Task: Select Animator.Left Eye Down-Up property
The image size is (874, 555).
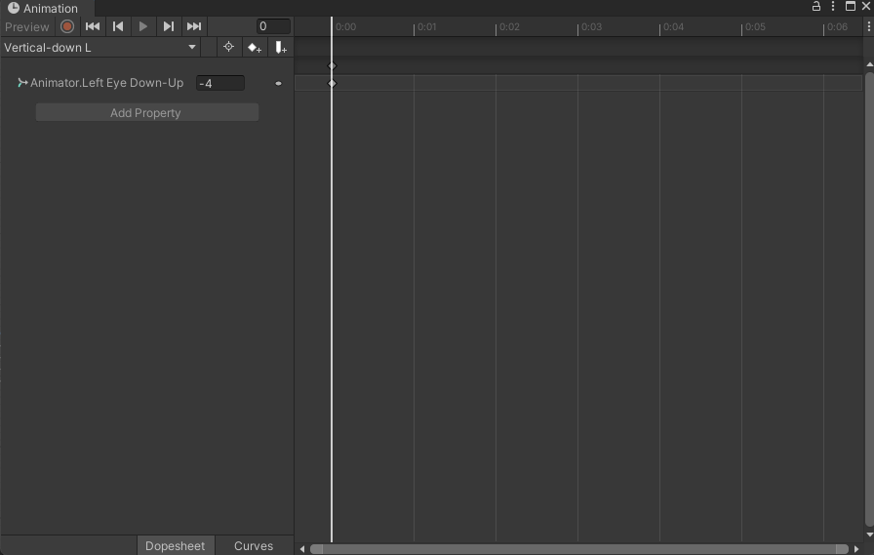Action: coord(106,83)
